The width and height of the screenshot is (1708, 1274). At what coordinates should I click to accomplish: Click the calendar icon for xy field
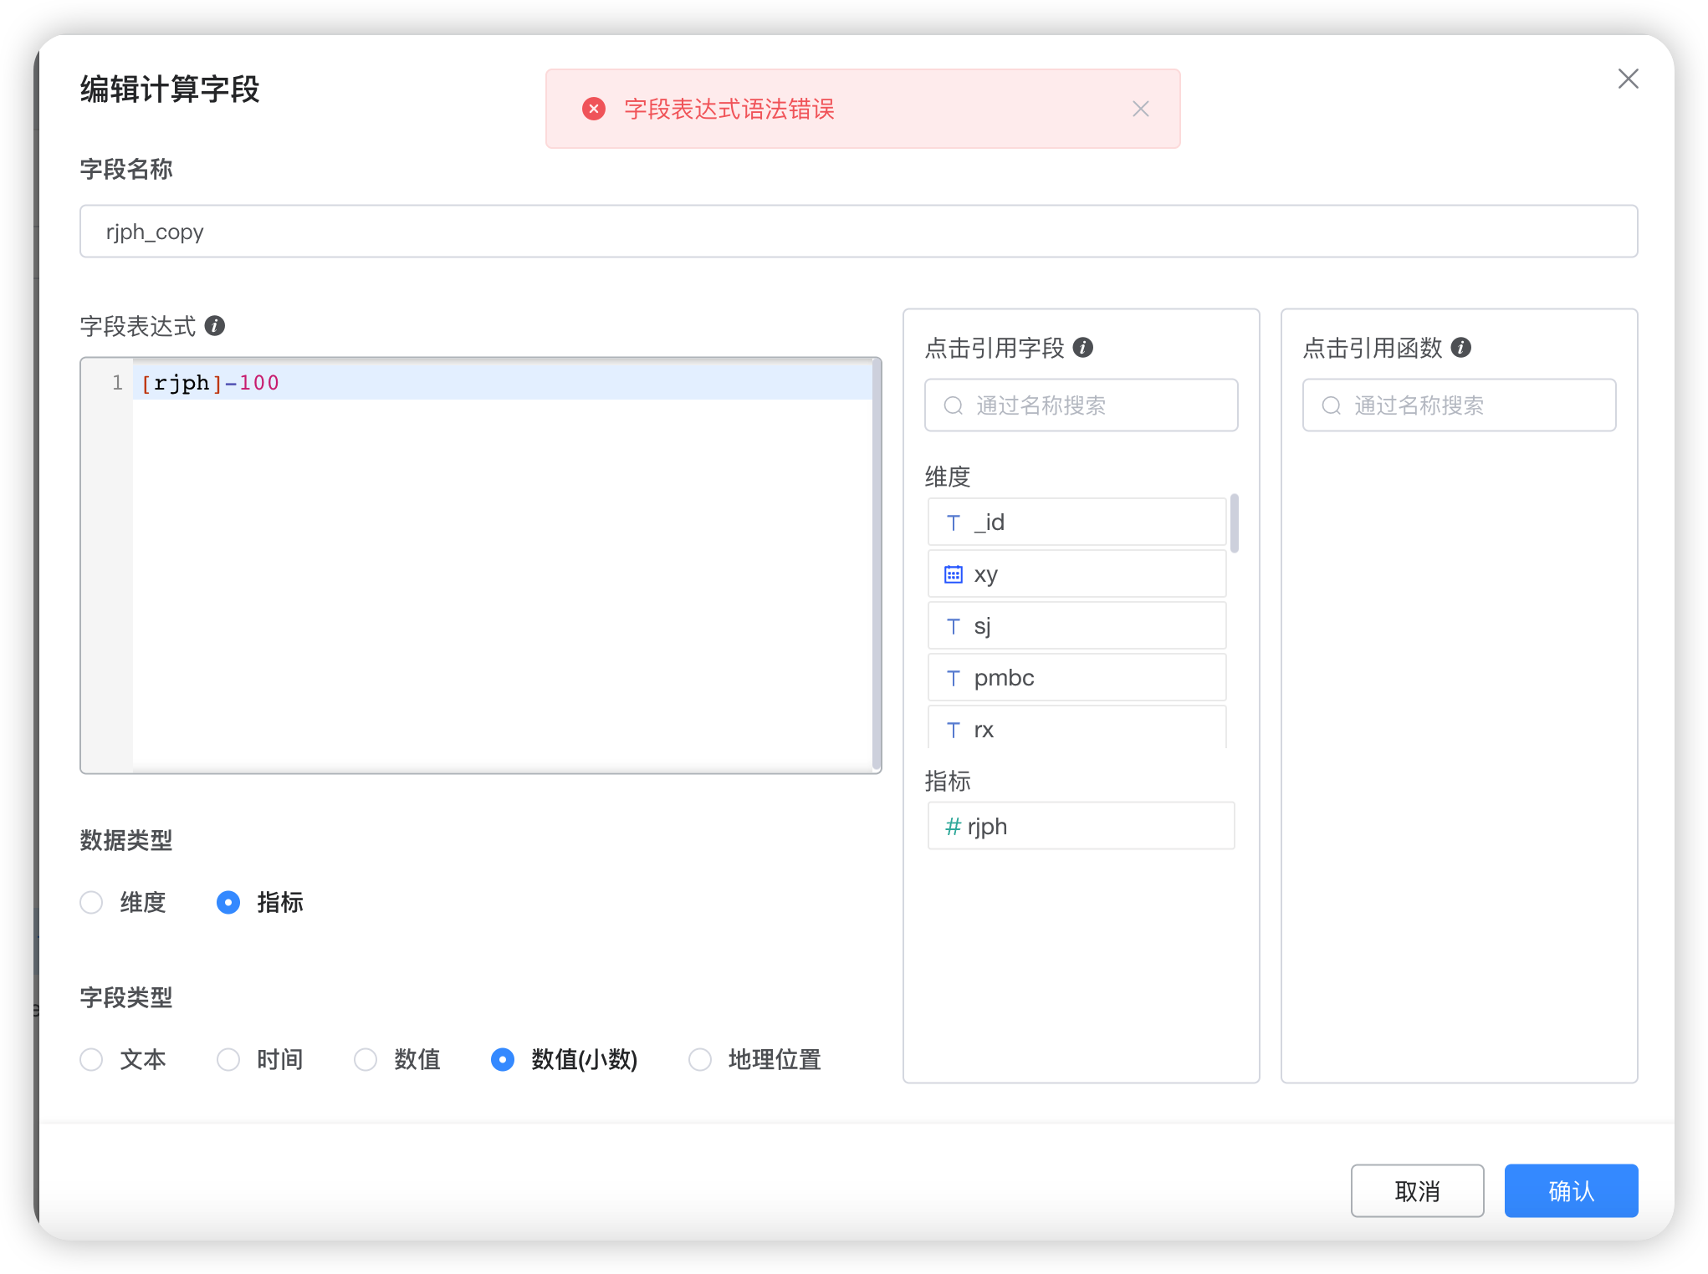tap(954, 574)
